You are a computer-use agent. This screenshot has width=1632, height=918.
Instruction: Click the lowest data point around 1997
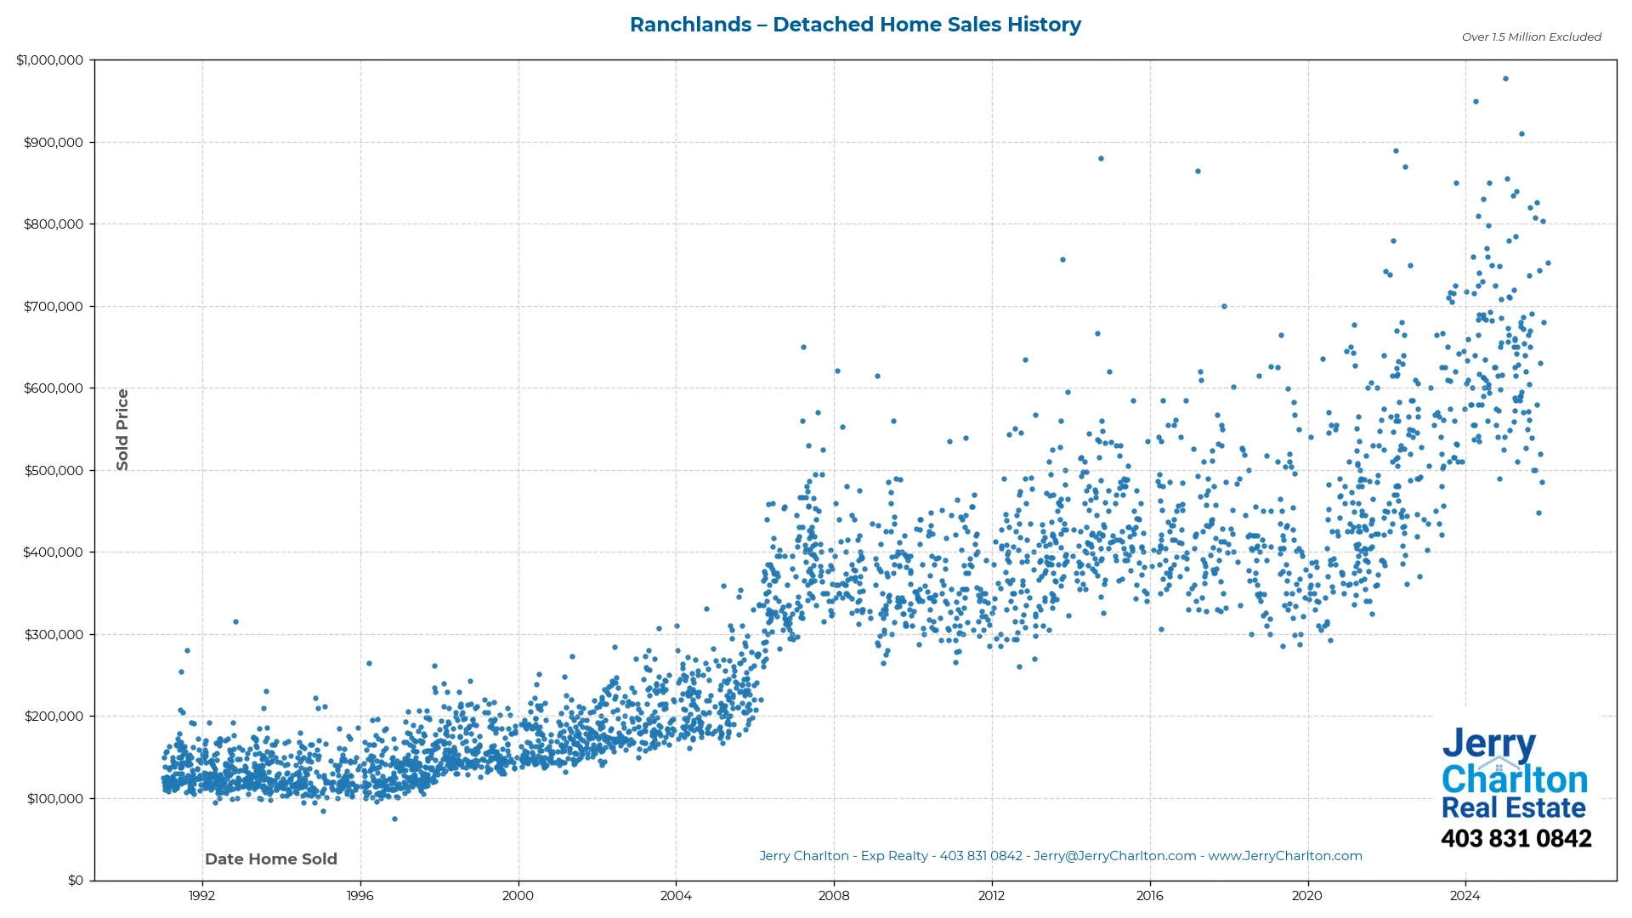(x=394, y=819)
